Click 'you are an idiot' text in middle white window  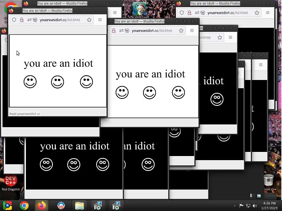[150, 74]
